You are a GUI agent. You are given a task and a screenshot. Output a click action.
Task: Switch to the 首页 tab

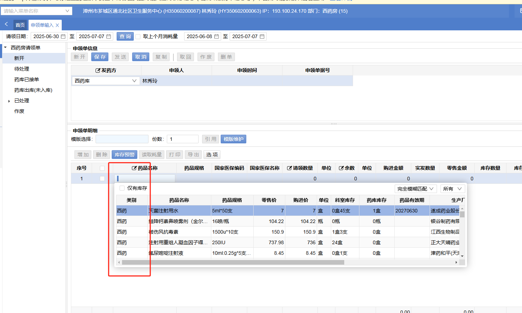20,25
